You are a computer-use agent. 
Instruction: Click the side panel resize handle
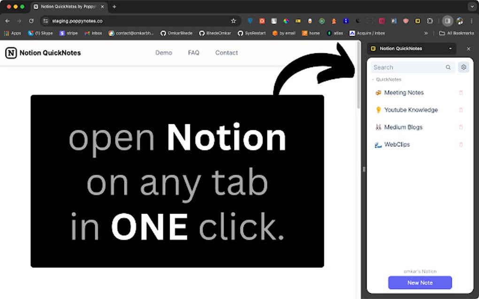pyautogui.click(x=364, y=170)
